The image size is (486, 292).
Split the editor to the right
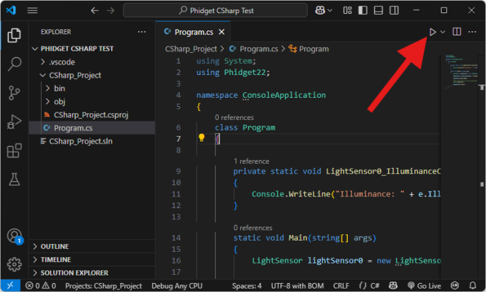click(x=457, y=32)
